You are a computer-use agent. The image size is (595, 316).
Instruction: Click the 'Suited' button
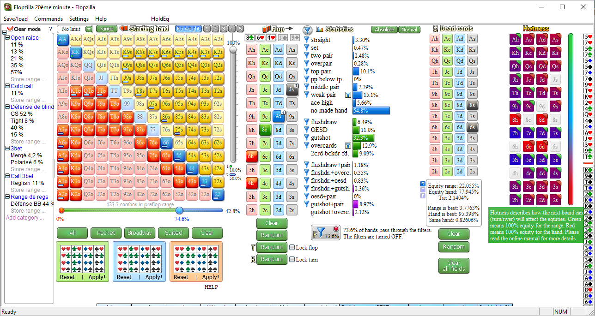[173, 233]
